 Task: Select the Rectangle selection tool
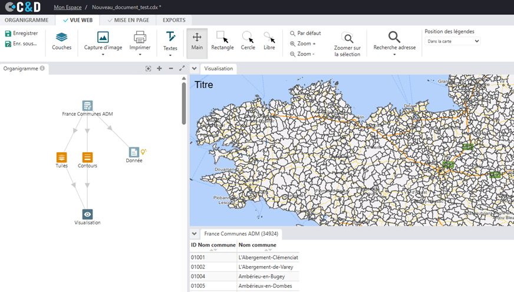click(x=222, y=41)
